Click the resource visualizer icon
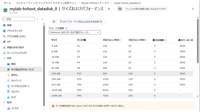This screenshot has width=200, height=112. coord(4,53)
